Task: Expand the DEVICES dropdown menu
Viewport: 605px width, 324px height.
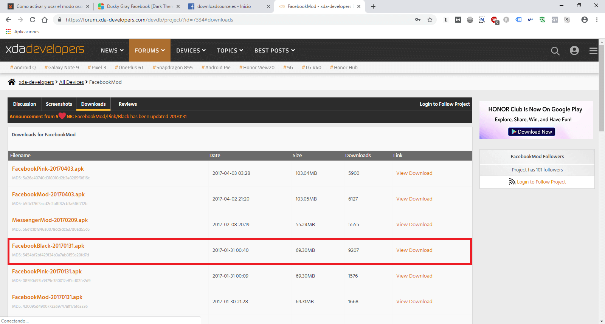Action: click(191, 50)
